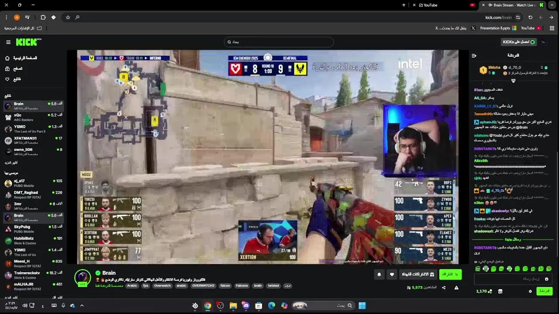Click the OVERWATCH2 tag
Viewport: 559px width, 314px height.
click(x=203, y=286)
